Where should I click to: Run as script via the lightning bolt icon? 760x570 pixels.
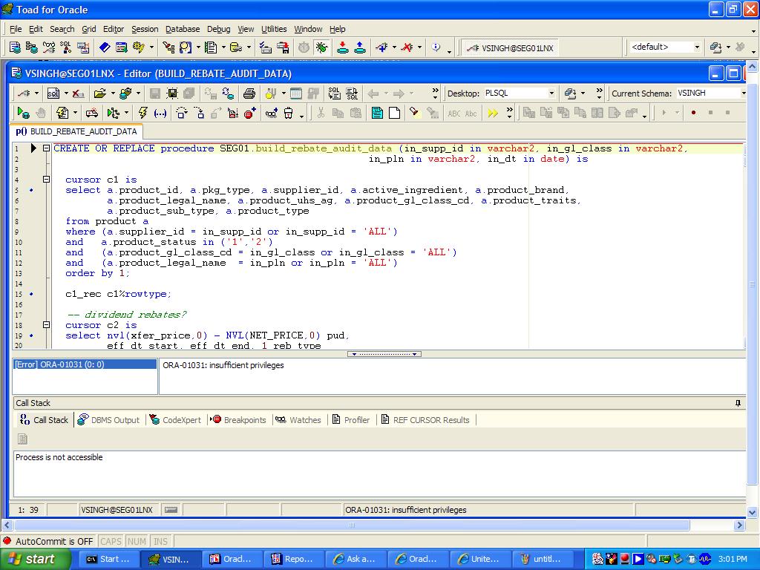click(x=143, y=113)
